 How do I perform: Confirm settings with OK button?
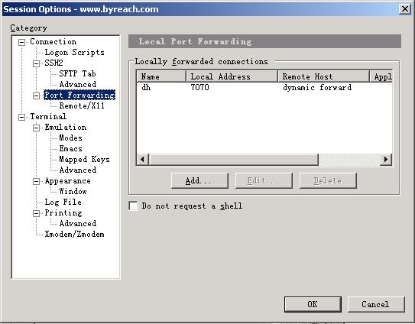tap(313, 304)
